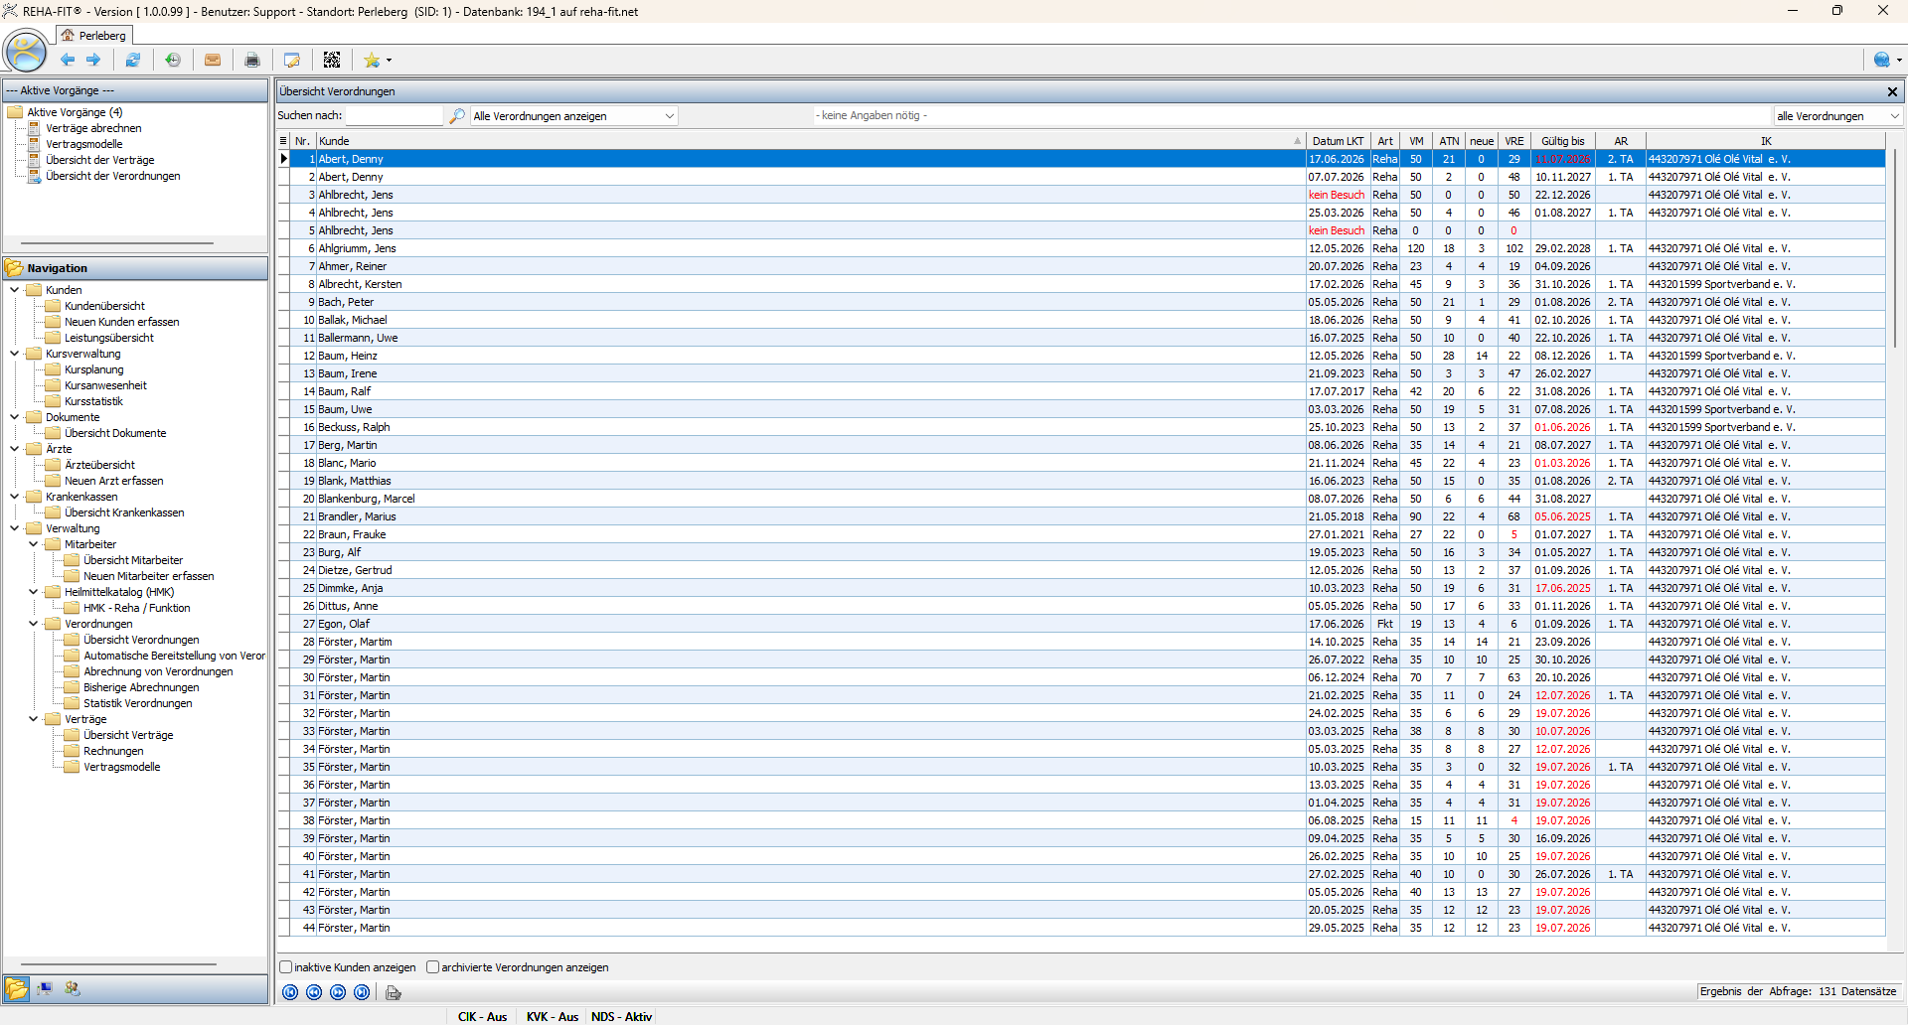Go to previous page of records

[314, 992]
